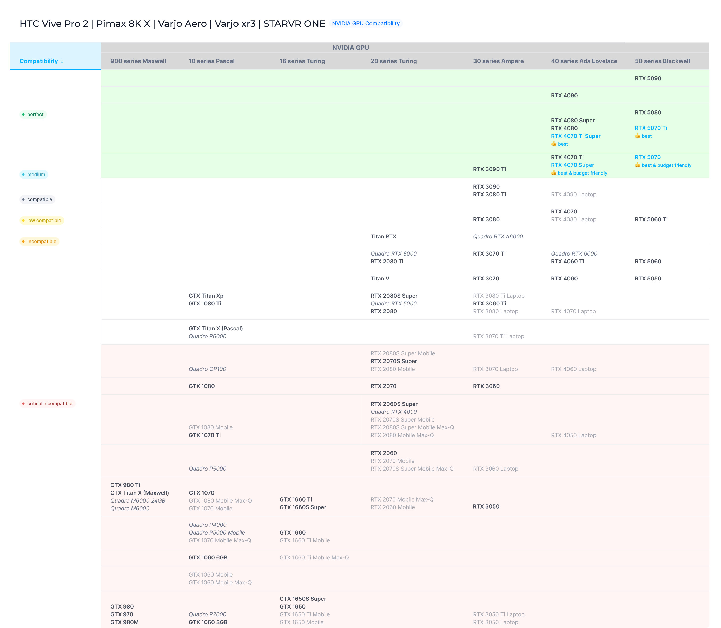Screen dimensions: 721x628
Task: Select the perfect compatibility badge
Action: tap(33, 115)
